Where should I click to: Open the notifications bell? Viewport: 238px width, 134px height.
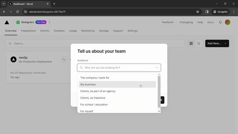[x=220, y=22]
